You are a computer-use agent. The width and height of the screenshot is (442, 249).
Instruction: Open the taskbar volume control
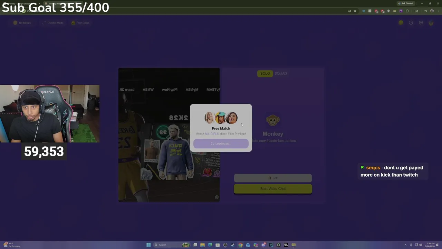[x=421, y=245]
